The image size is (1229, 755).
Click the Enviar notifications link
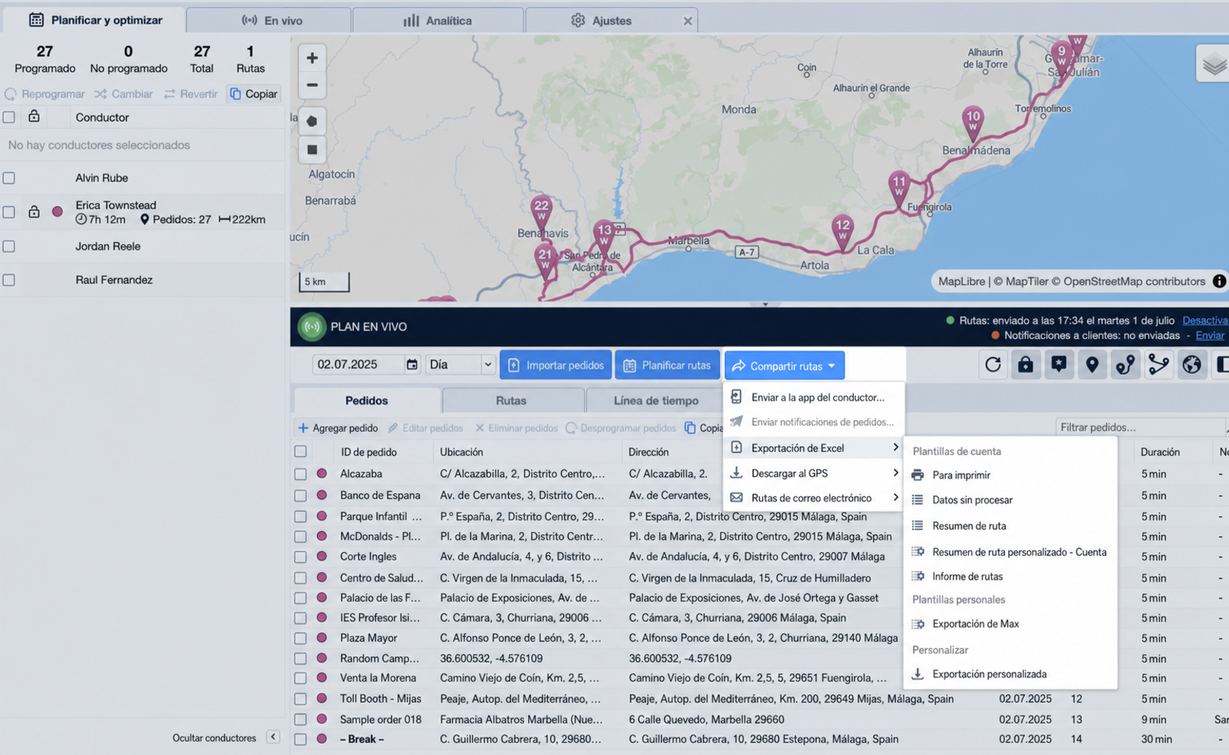click(1210, 335)
